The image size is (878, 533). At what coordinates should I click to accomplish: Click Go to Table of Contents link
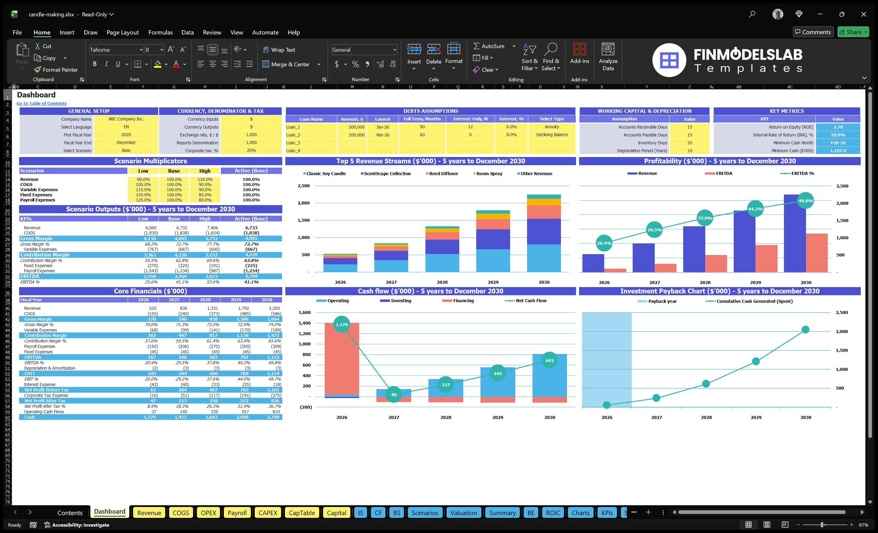pos(41,103)
